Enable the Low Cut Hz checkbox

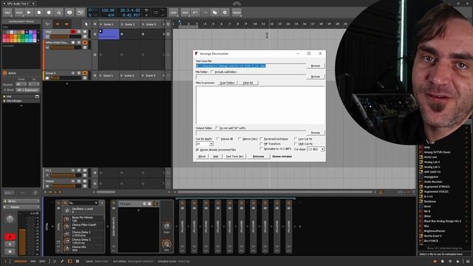tap(296, 139)
